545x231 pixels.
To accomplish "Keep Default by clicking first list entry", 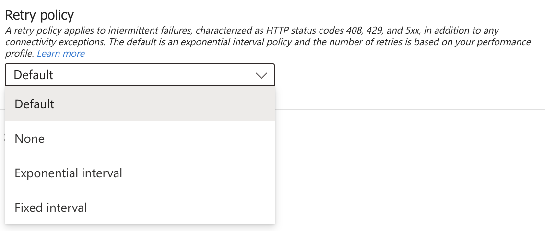I will [35, 104].
